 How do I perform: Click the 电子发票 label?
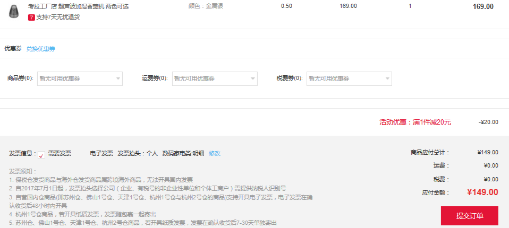pyautogui.click(x=101, y=154)
